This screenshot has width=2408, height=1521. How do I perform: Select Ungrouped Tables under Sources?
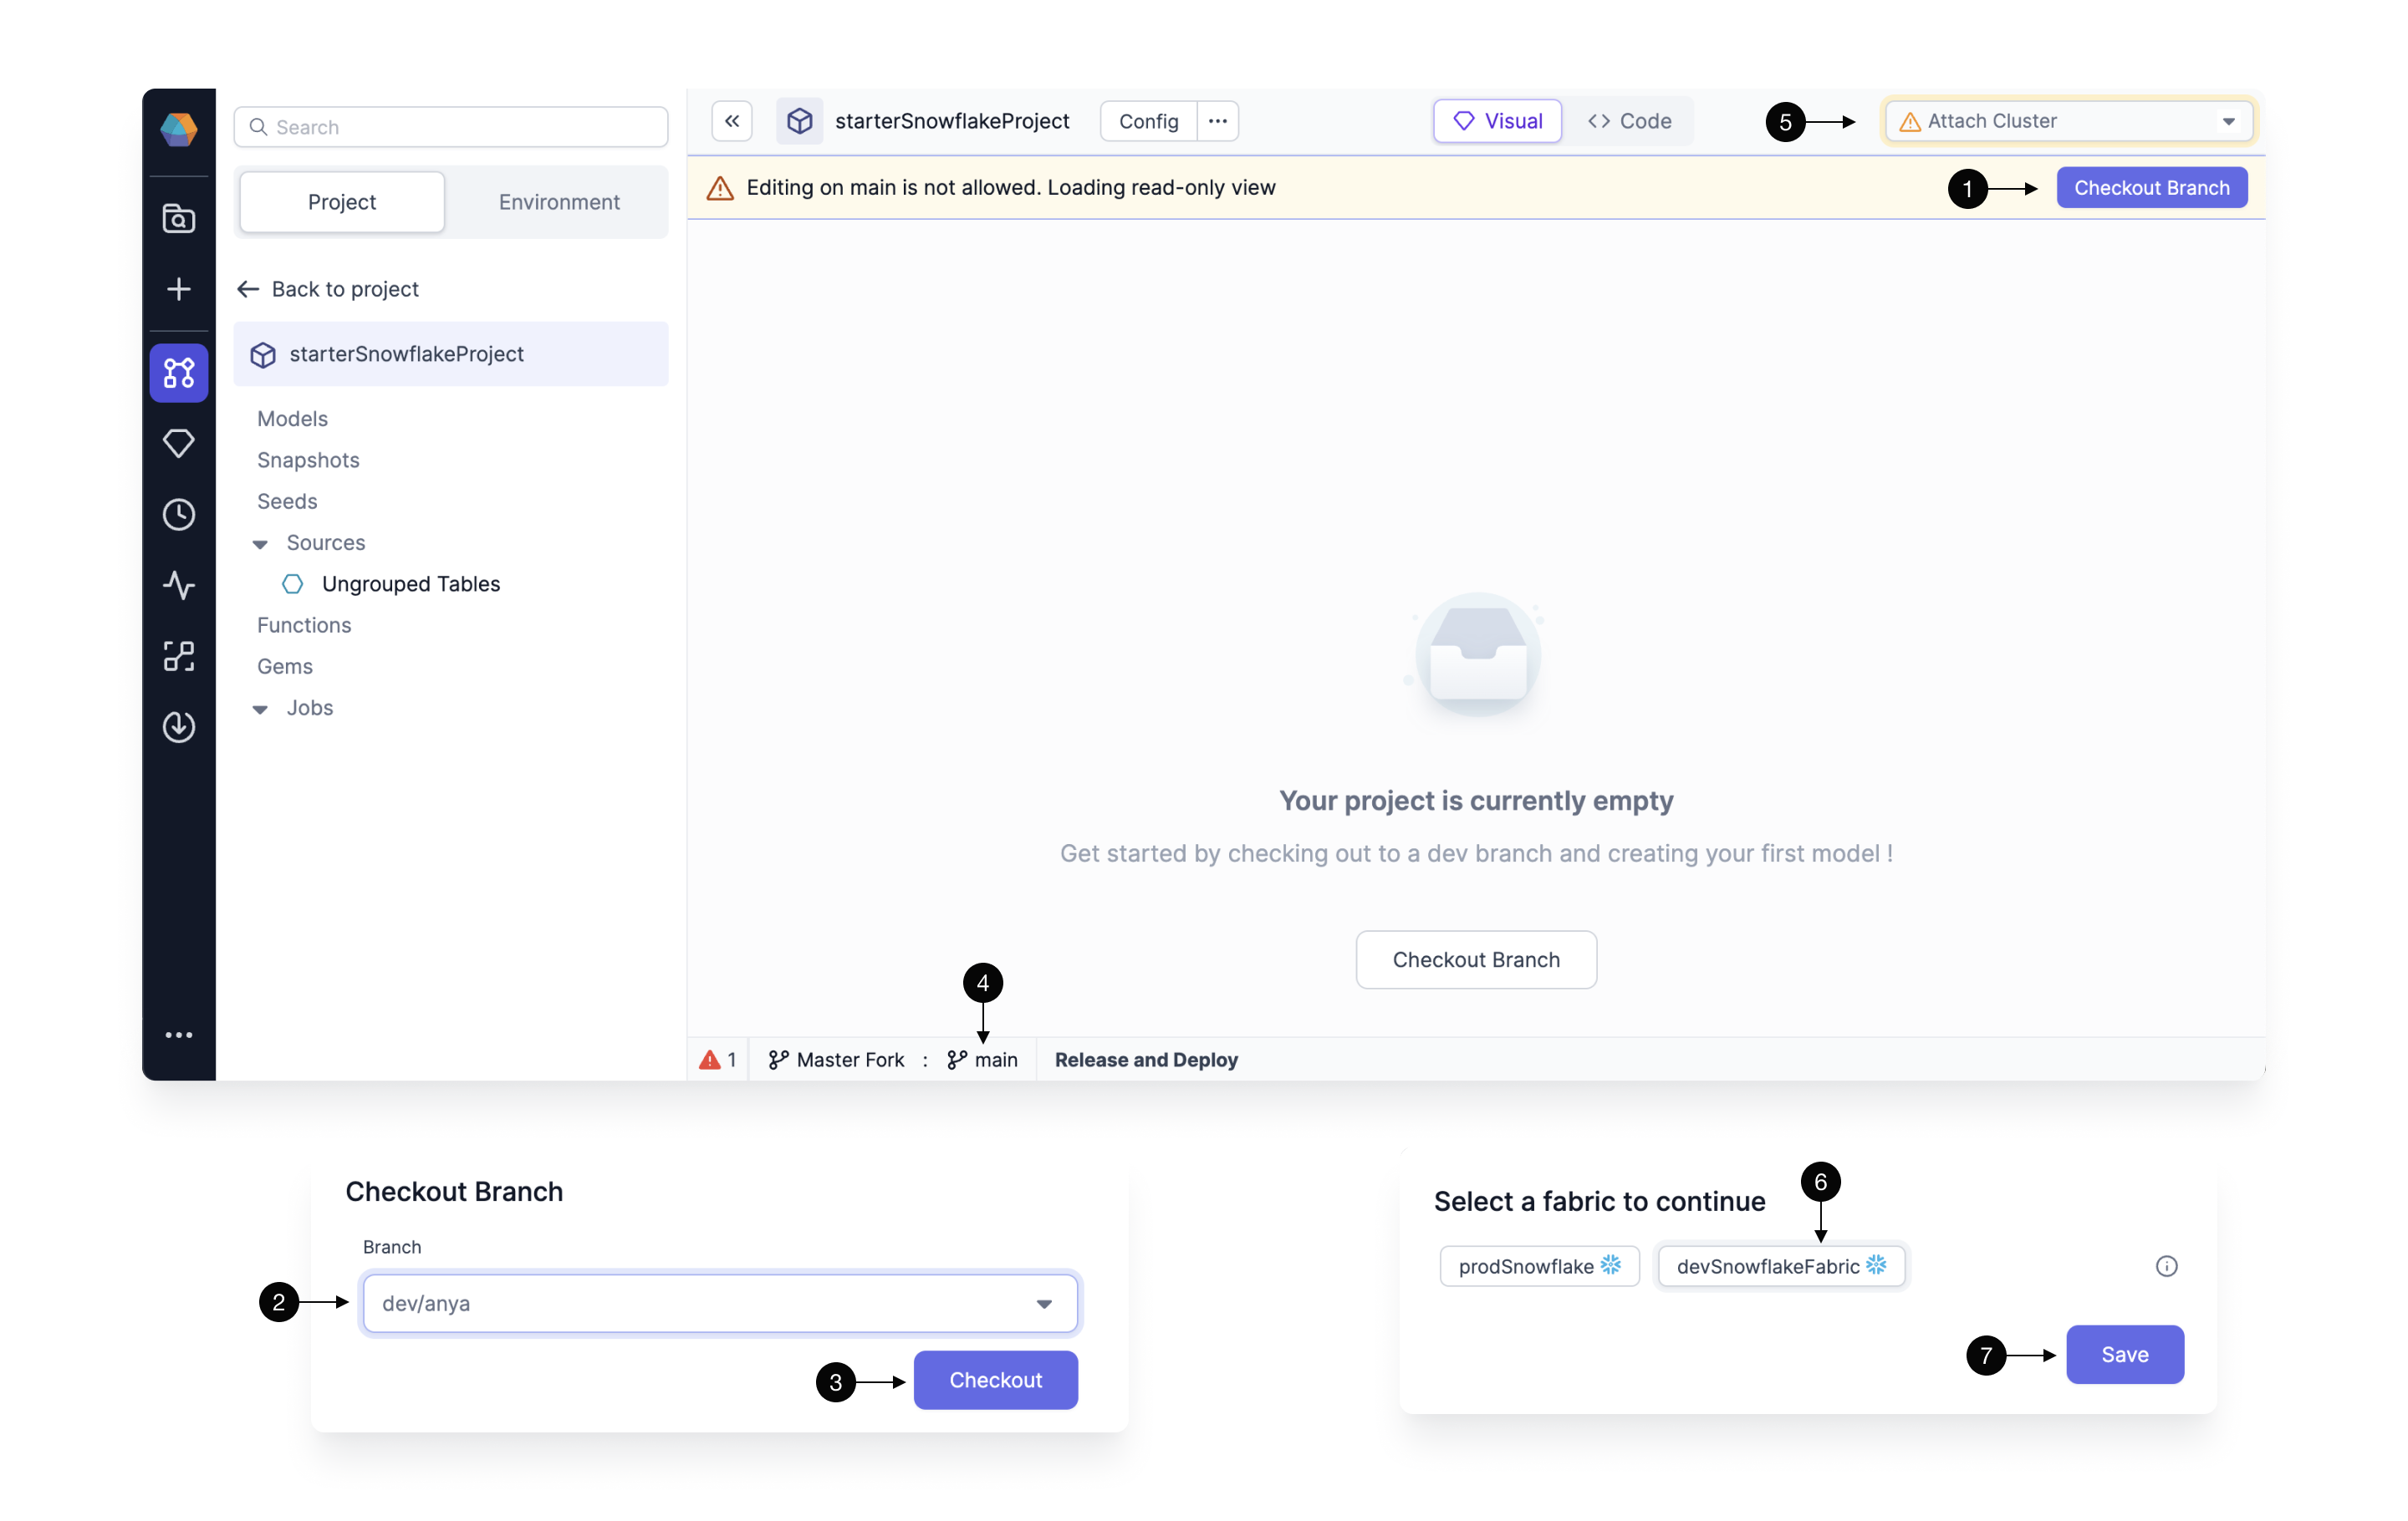click(410, 583)
